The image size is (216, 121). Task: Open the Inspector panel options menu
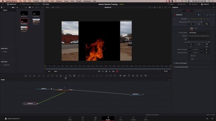[214, 7]
